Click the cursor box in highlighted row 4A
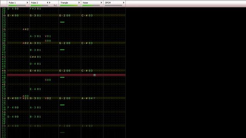Image resolution: width=246 pixels, height=138 pixels. [95, 75]
